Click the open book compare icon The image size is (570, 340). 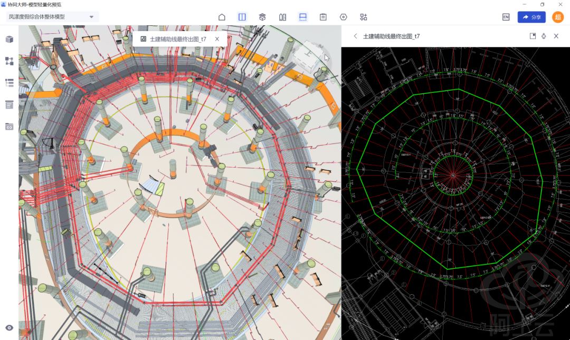pos(282,17)
